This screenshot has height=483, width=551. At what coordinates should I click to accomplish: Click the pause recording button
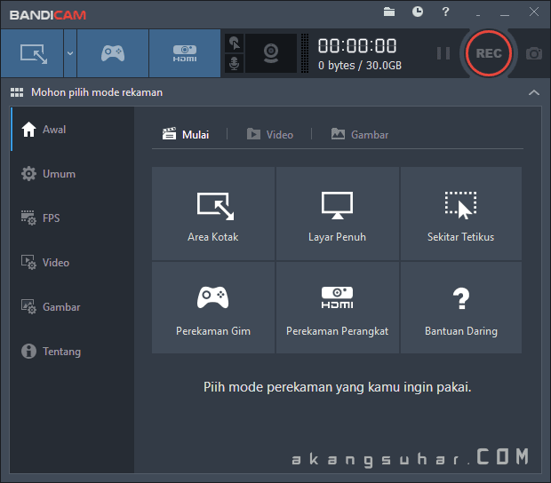point(443,53)
